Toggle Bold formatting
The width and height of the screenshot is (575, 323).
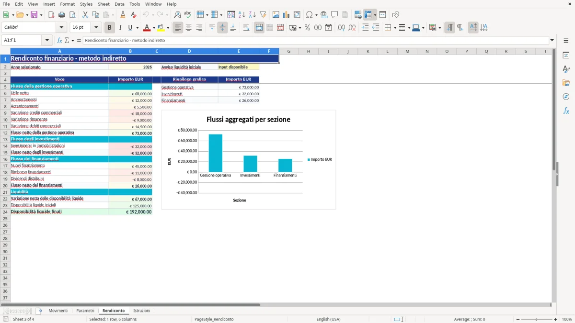pyautogui.click(x=110, y=28)
